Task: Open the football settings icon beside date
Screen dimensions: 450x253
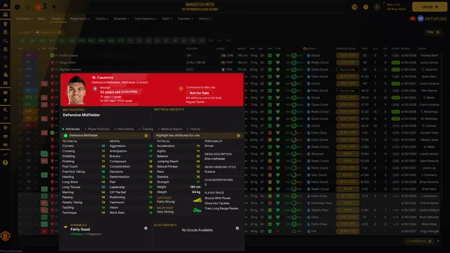Action: point(377,7)
